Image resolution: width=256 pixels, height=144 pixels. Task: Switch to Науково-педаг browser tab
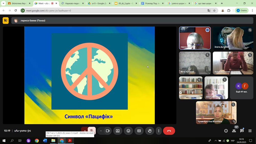click(72, 3)
